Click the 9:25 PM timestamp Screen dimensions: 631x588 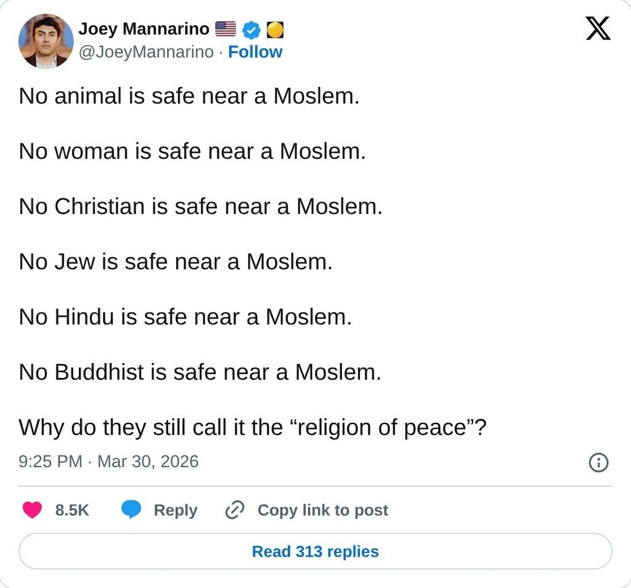50,462
